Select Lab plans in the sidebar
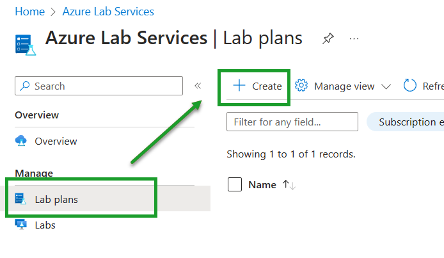The image size is (444, 258). 105,198
